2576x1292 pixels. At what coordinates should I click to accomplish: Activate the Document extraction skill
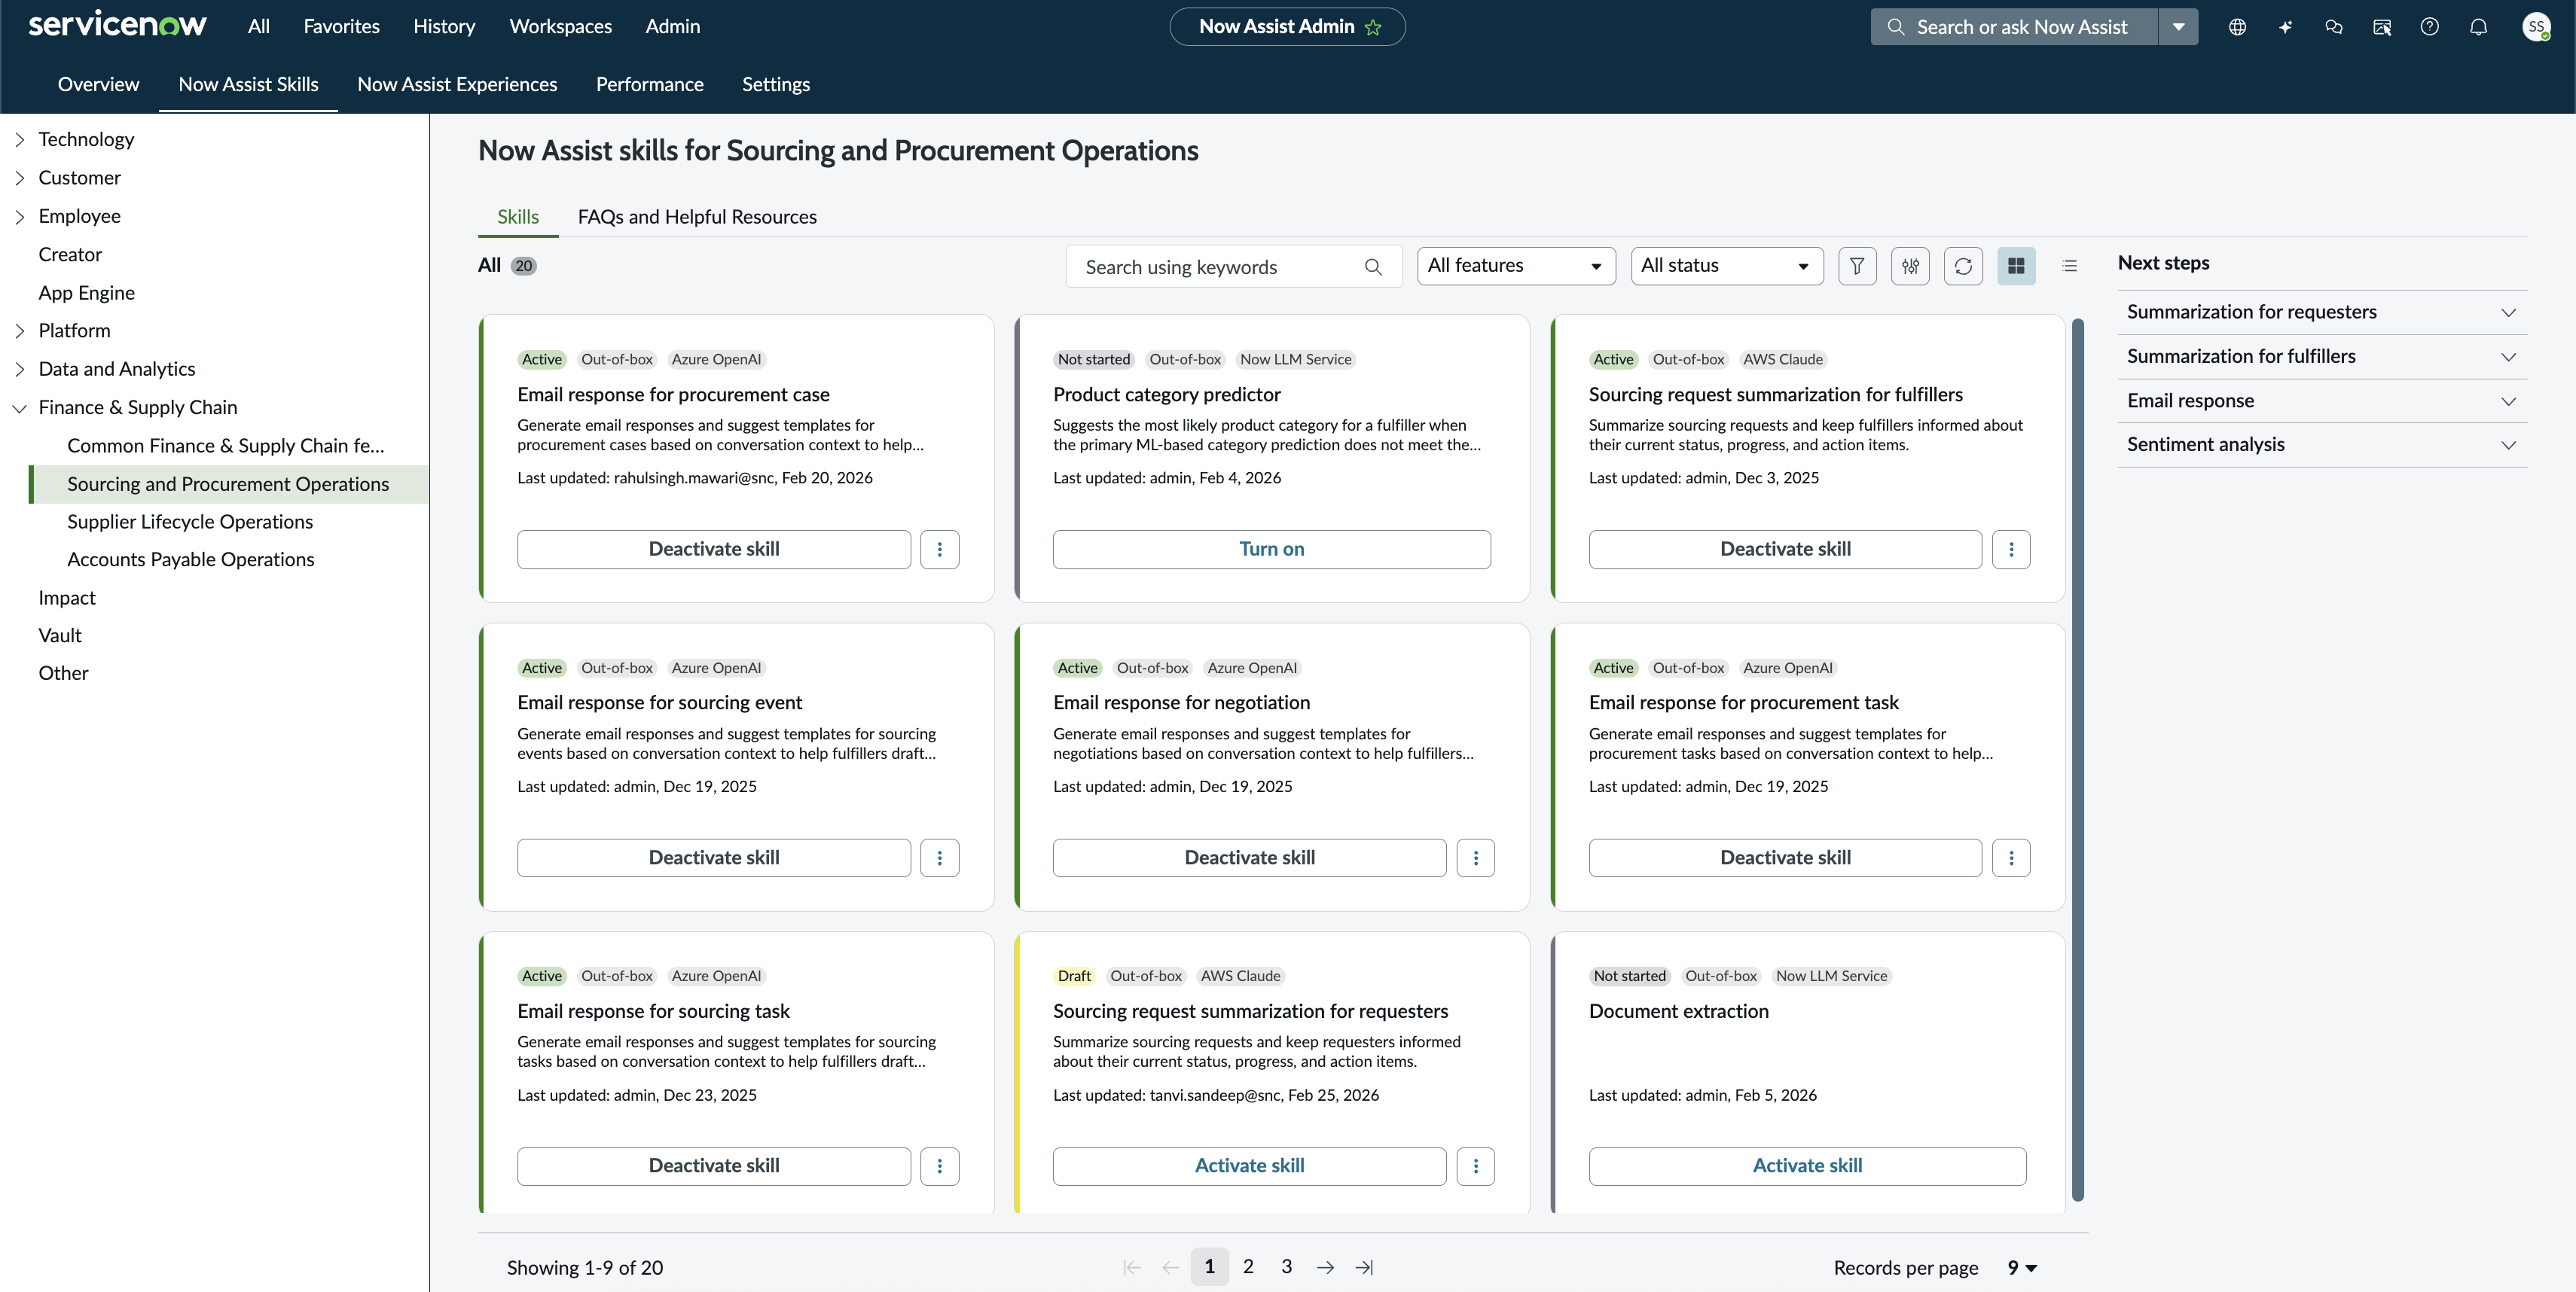[x=1807, y=1166]
